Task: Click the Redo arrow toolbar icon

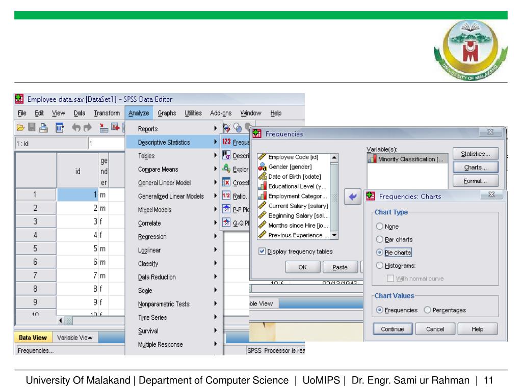Action: [x=88, y=127]
